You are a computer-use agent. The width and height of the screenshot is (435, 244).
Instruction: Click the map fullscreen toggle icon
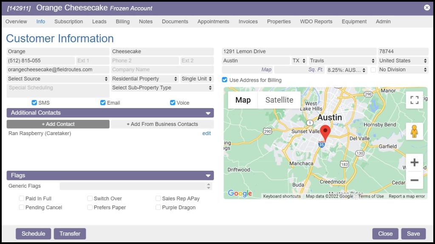414,100
